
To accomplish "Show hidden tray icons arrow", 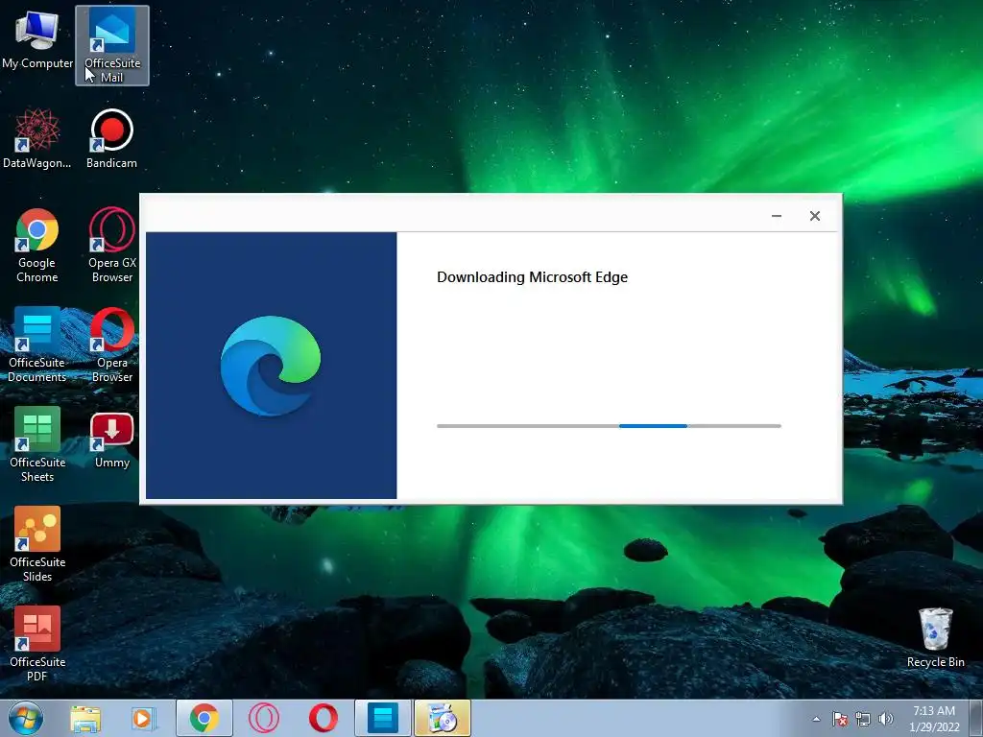I will pos(816,719).
